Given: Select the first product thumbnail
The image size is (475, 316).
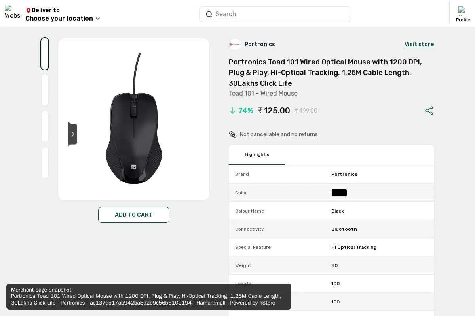Looking at the screenshot, I should pos(45,54).
